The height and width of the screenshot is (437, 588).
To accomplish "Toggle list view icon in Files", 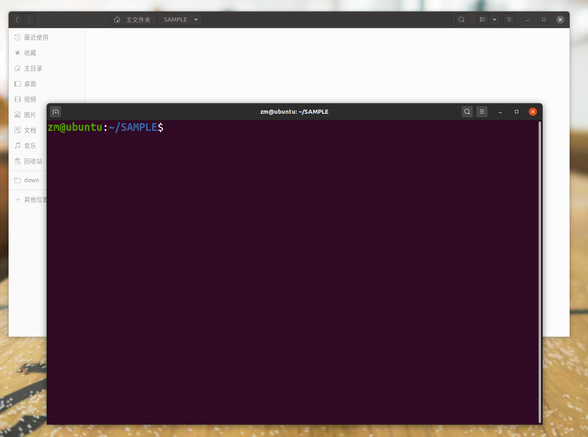I will click(483, 20).
